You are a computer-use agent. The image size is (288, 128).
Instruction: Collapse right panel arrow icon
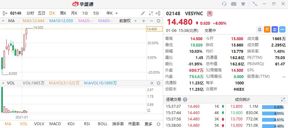click(158, 13)
